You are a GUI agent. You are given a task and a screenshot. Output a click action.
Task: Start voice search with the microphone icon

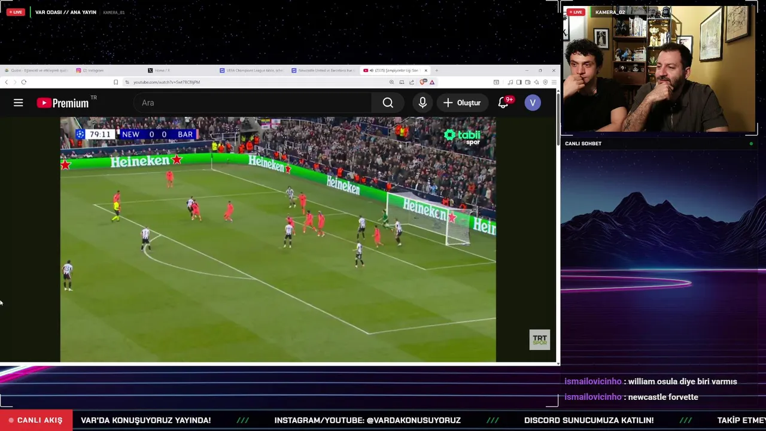[422, 103]
